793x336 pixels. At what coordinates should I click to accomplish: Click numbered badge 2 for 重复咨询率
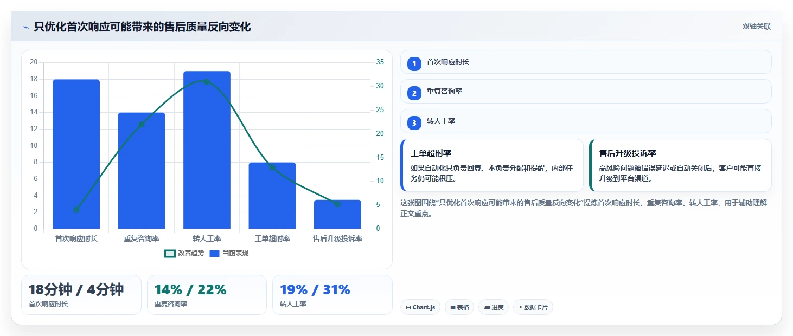click(x=414, y=93)
